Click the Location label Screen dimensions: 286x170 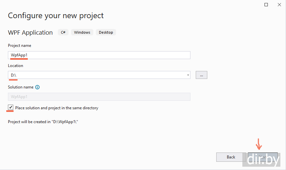click(x=16, y=66)
